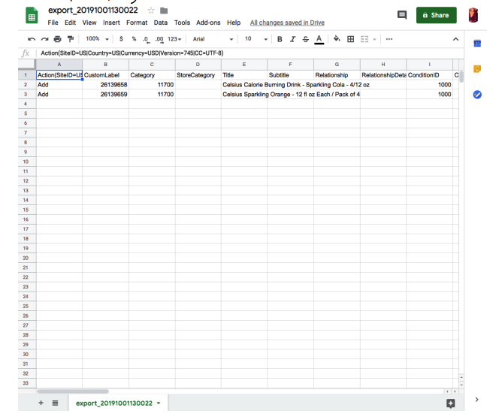The height and width of the screenshot is (417, 493).
Task: Open the all sheets list
Action: (x=55, y=403)
